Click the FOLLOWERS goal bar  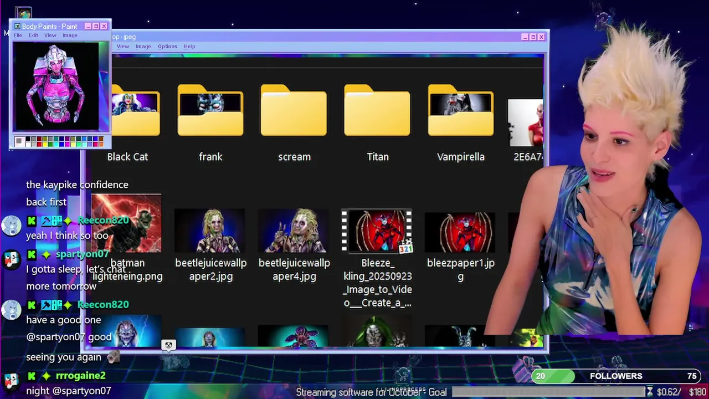[x=616, y=376]
